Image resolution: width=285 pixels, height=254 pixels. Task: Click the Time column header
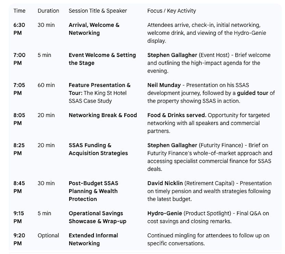[x=20, y=11]
